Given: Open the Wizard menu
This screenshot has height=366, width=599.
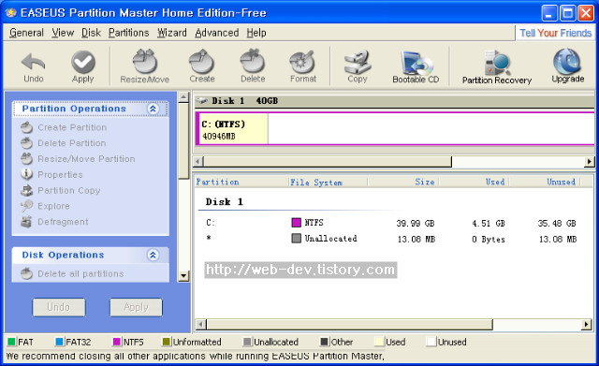Looking at the screenshot, I should [172, 33].
